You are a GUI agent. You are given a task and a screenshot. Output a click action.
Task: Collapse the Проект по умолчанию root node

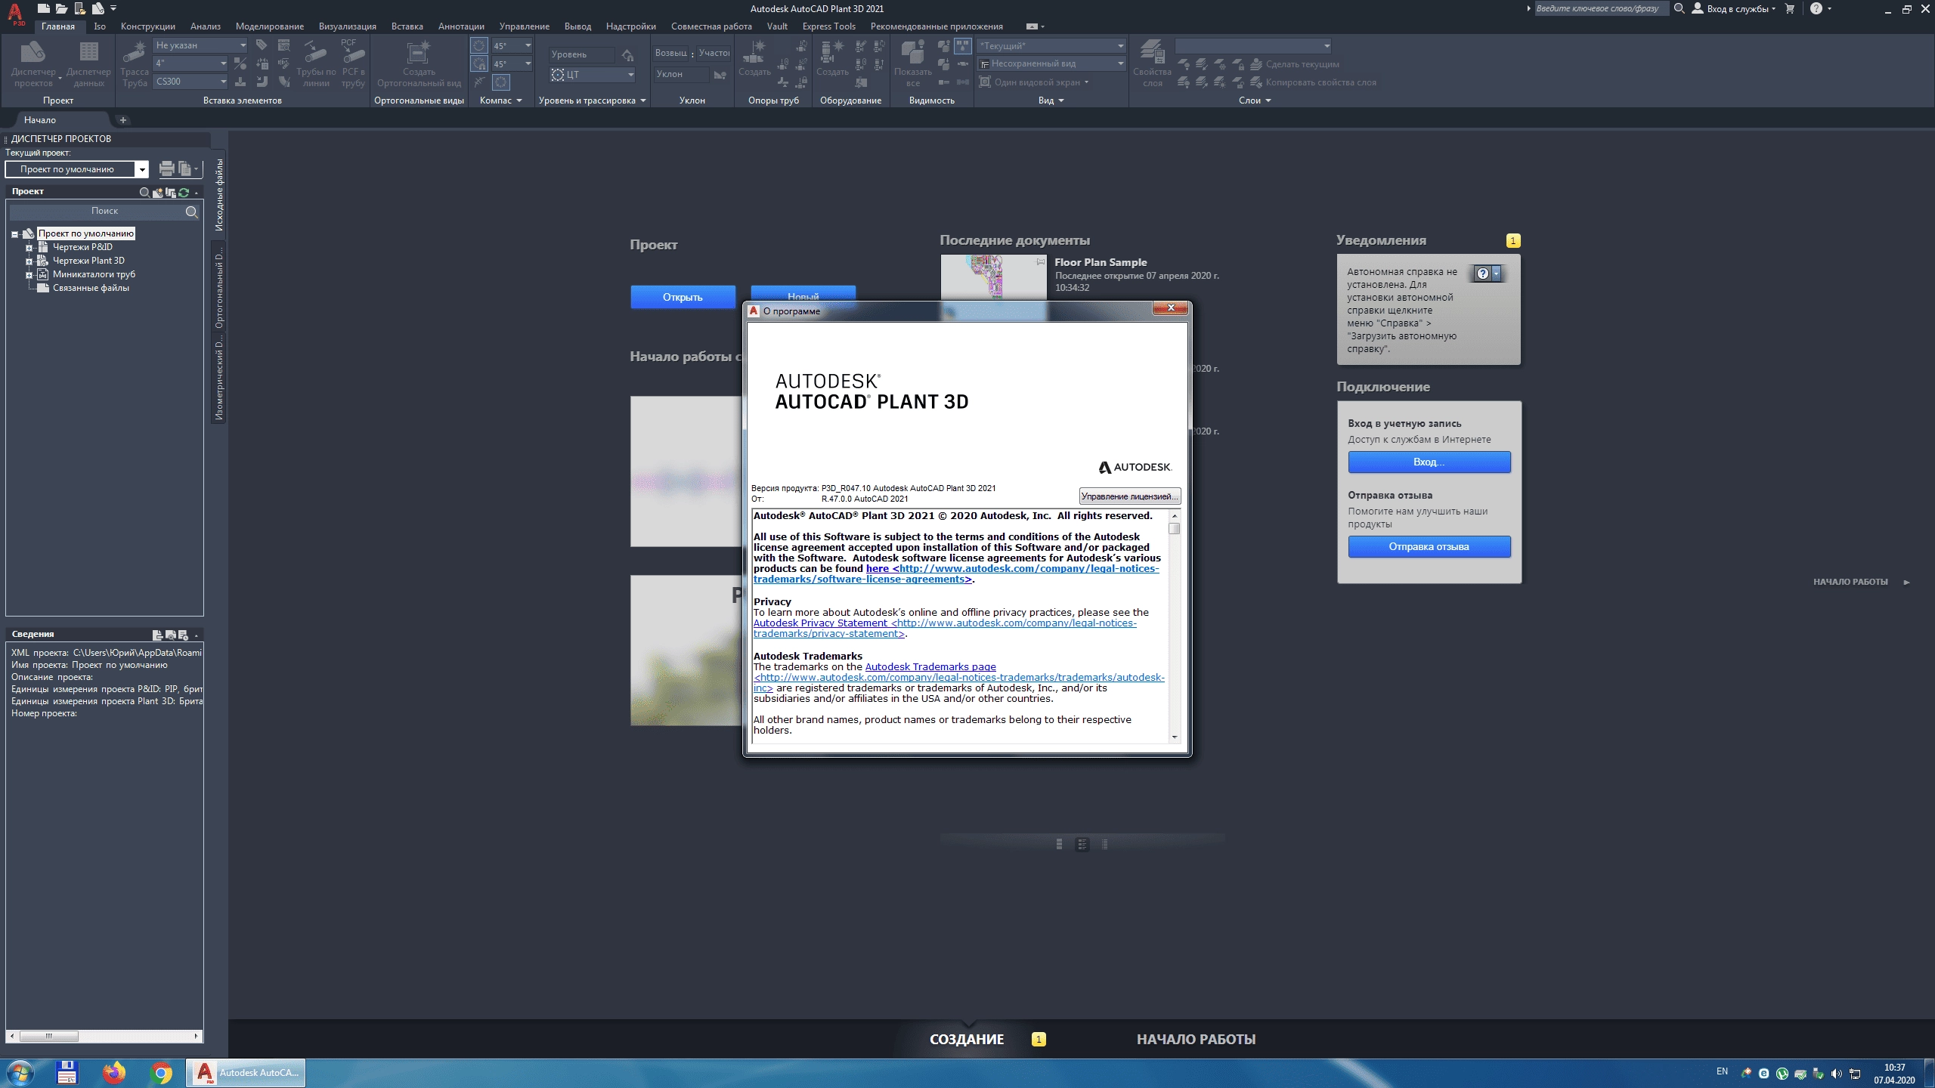pos(14,234)
